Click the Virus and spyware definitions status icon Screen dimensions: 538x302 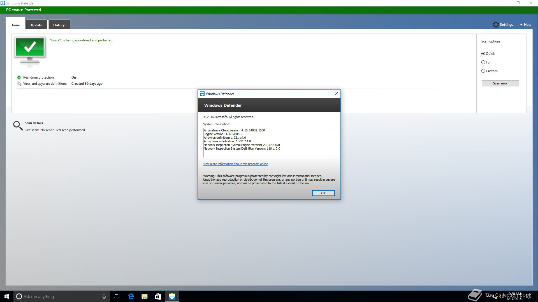click(x=19, y=84)
